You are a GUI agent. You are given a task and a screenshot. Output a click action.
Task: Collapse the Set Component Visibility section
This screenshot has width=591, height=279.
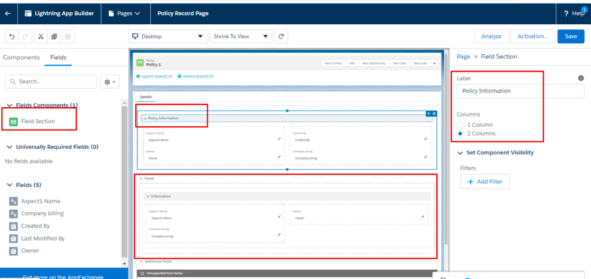pyautogui.click(x=460, y=153)
